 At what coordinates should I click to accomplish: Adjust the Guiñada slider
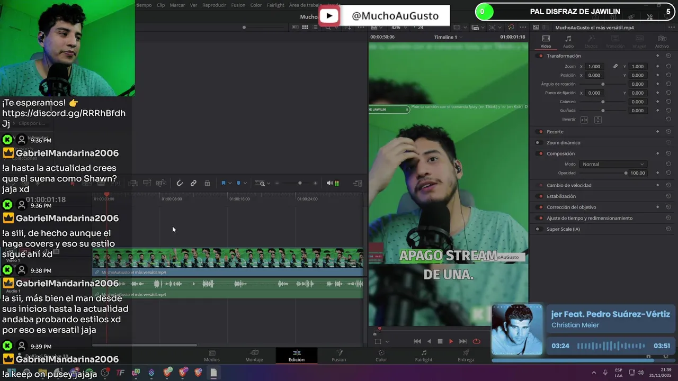coord(603,111)
